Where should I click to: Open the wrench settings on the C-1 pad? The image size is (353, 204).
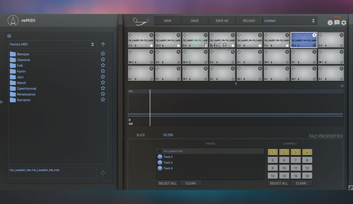point(260,52)
